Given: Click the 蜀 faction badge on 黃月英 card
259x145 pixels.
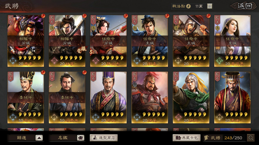Looking at the screenshot, I should click(219, 61).
